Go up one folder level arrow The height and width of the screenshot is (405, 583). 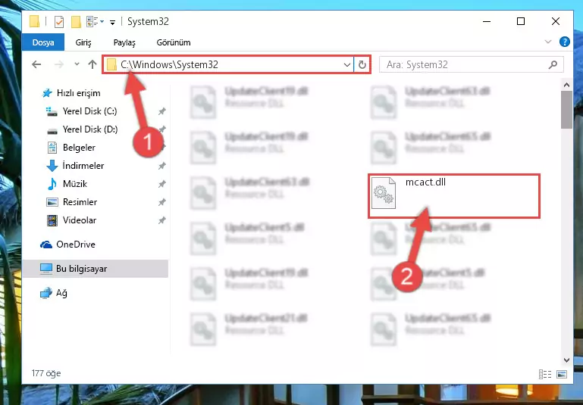(x=92, y=64)
